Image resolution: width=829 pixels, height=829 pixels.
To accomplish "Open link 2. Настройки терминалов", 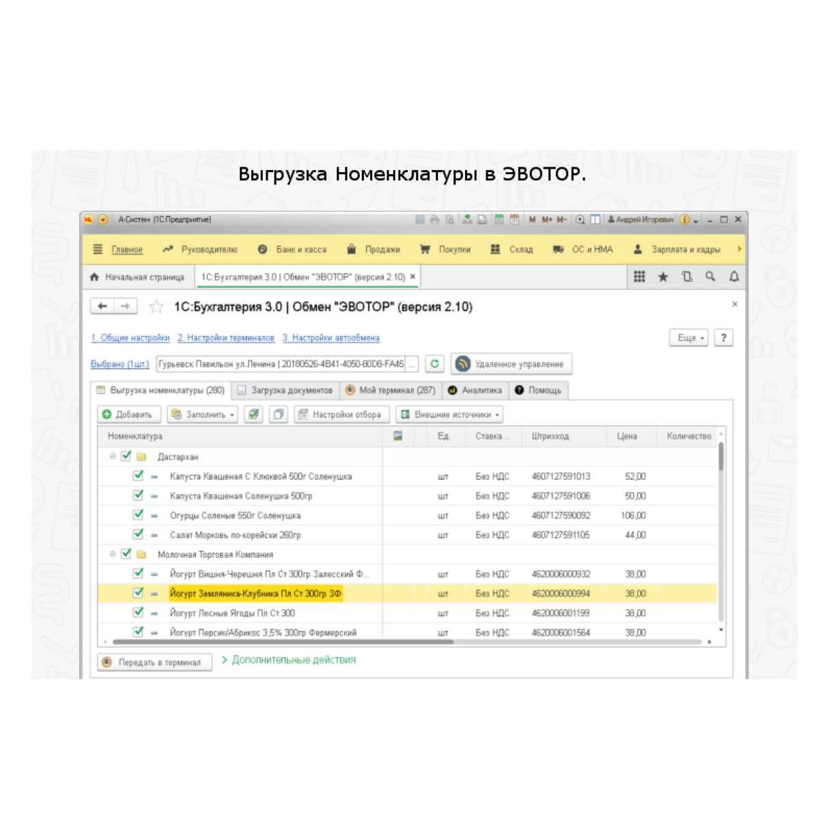I will pyautogui.click(x=226, y=338).
